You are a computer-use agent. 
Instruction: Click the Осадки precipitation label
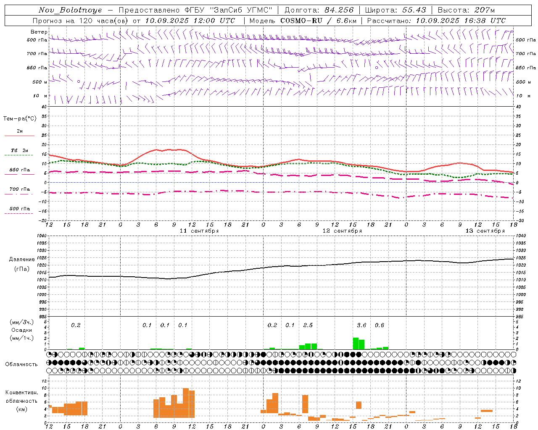tap(21, 330)
